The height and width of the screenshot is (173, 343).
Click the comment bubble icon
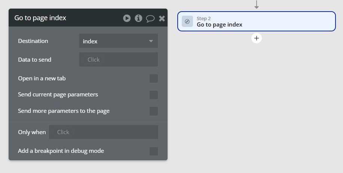[150, 19]
